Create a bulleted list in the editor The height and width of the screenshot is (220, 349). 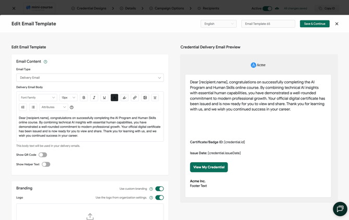point(33,107)
